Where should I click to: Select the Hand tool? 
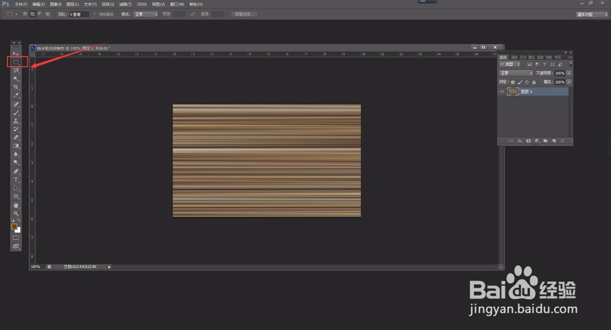pyautogui.click(x=16, y=205)
